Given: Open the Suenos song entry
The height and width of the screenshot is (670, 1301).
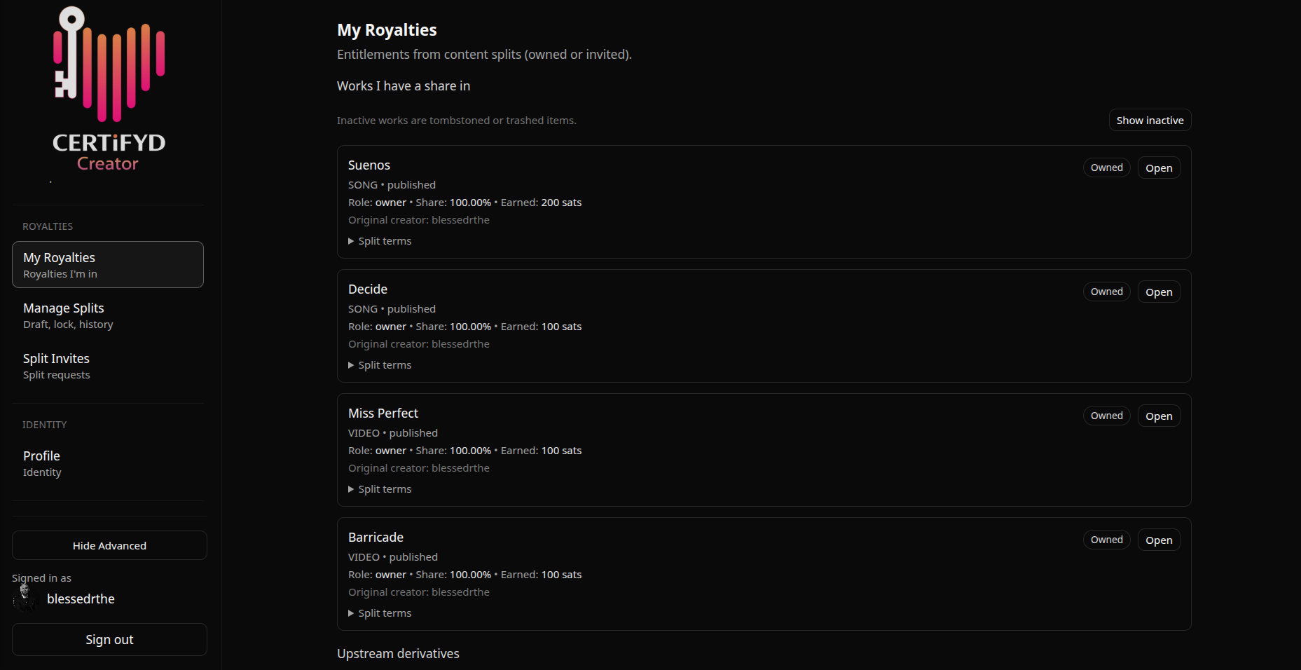Looking at the screenshot, I should [x=1158, y=167].
